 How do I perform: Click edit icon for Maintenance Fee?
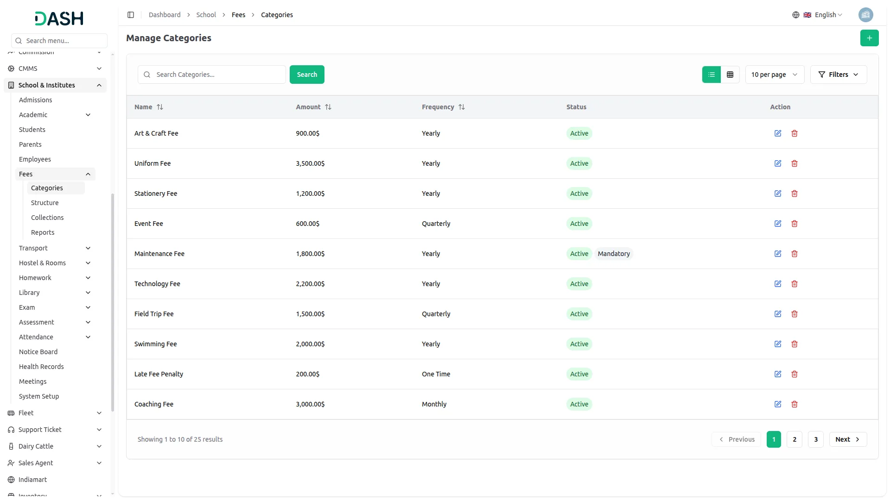pos(778,254)
